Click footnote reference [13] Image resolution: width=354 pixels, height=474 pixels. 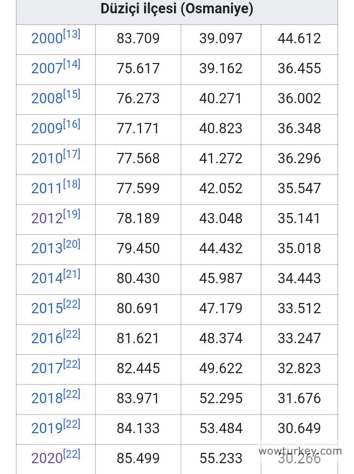tap(71, 34)
